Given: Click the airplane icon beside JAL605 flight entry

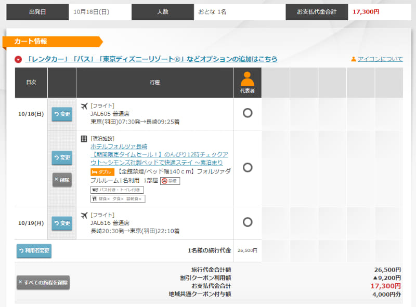Looking at the screenshot, I should (x=84, y=105).
